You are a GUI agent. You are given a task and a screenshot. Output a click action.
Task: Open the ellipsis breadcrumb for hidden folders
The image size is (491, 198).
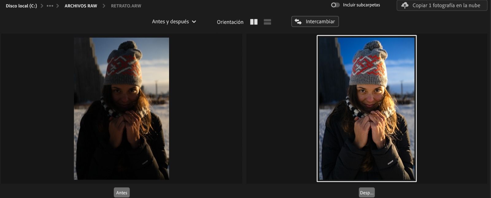pyautogui.click(x=50, y=6)
